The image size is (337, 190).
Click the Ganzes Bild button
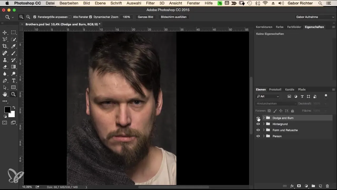[x=146, y=17]
